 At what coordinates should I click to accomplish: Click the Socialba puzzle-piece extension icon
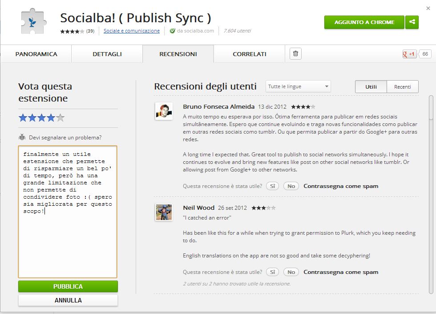point(33,21)
